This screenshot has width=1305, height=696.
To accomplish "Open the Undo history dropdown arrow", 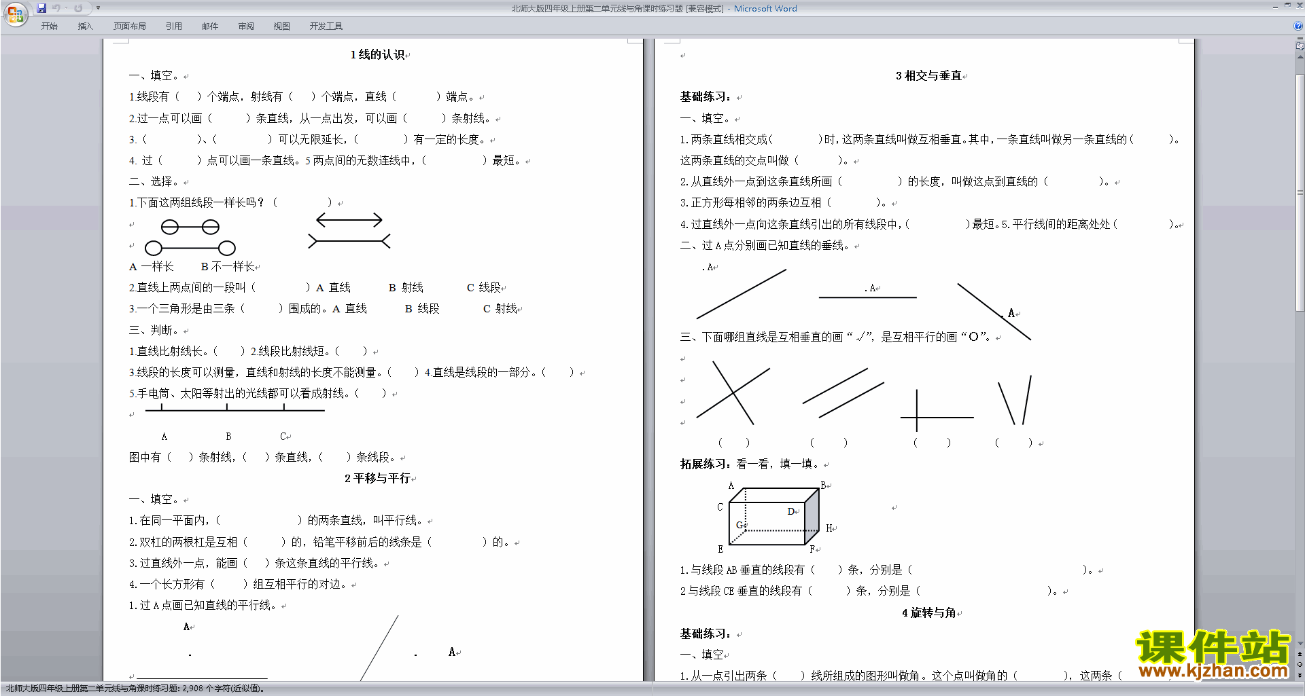I will pyautogui.click(x=66, y=8).
